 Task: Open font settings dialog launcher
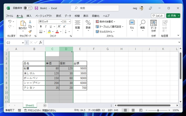click(71, 36)
